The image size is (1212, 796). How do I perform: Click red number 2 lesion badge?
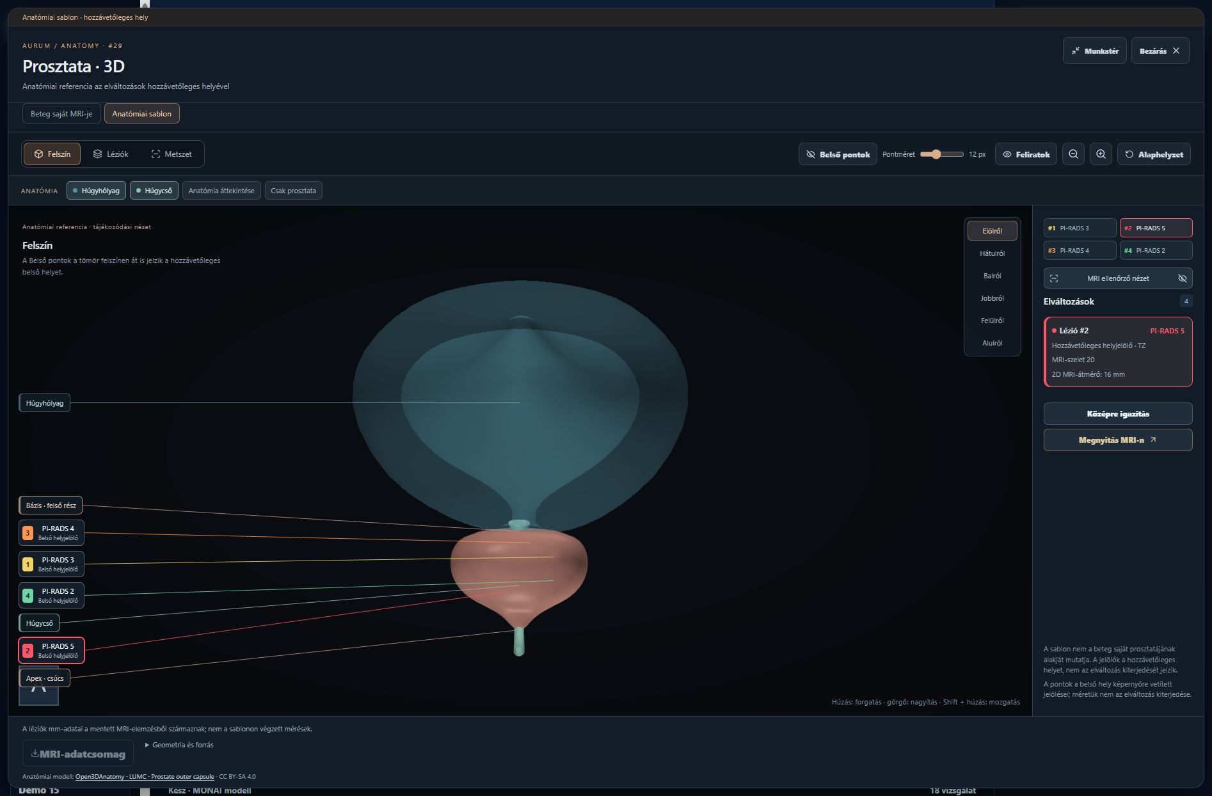coord(28,651)
